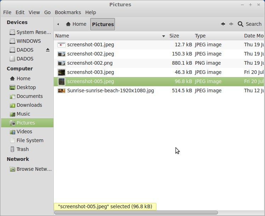Click the Music folder icon
This screenshot has width=265, height=216.
click(12, 114)
